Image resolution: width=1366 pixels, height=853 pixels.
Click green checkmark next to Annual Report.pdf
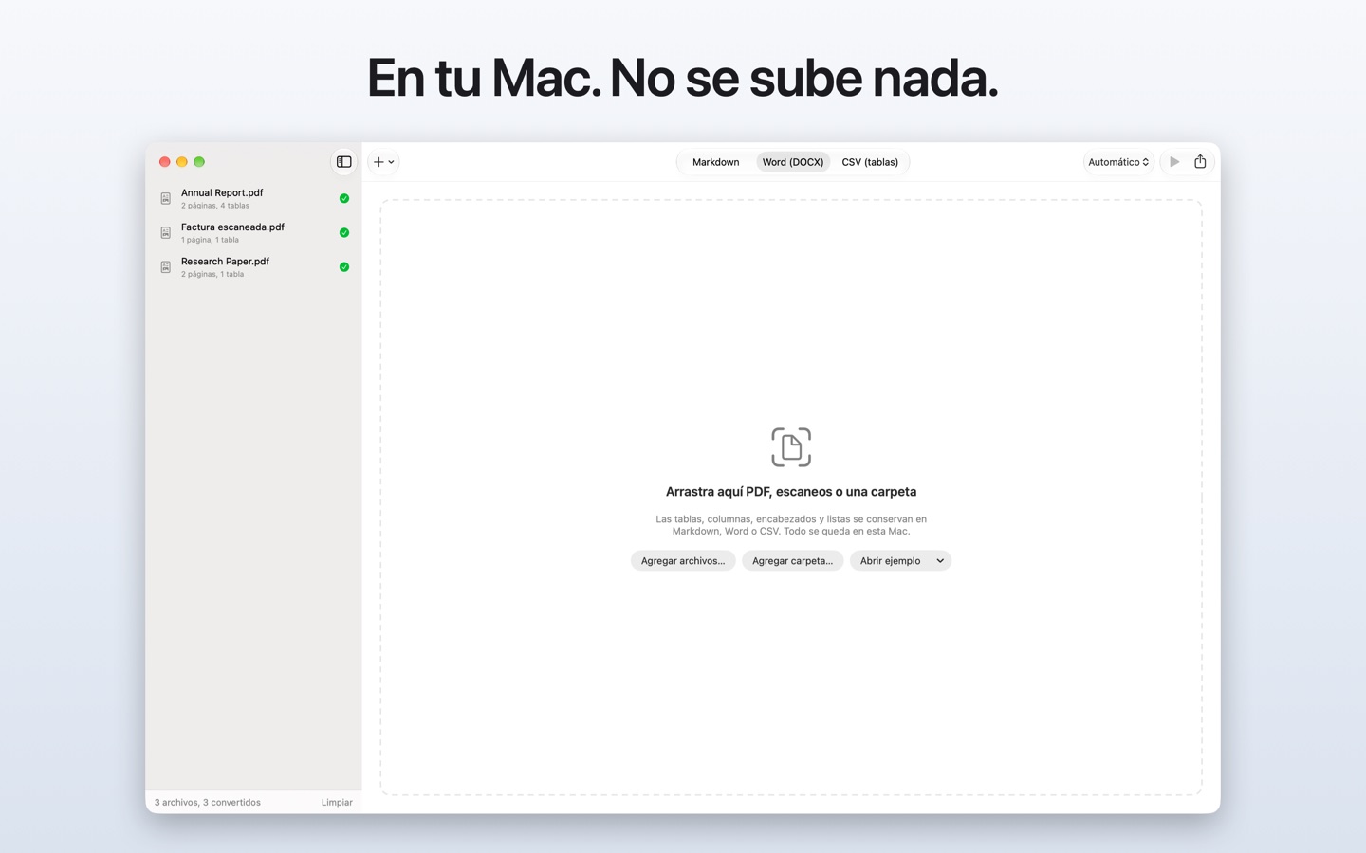pyautogui.click(x=344, y=198)
